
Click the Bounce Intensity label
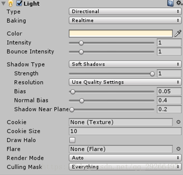click(30, 52)
